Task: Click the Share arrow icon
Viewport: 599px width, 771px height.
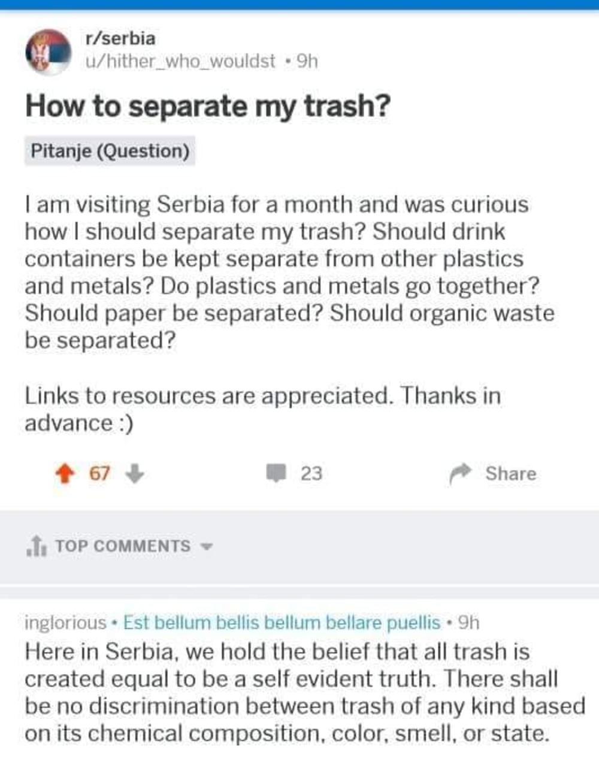Action: 461,474
